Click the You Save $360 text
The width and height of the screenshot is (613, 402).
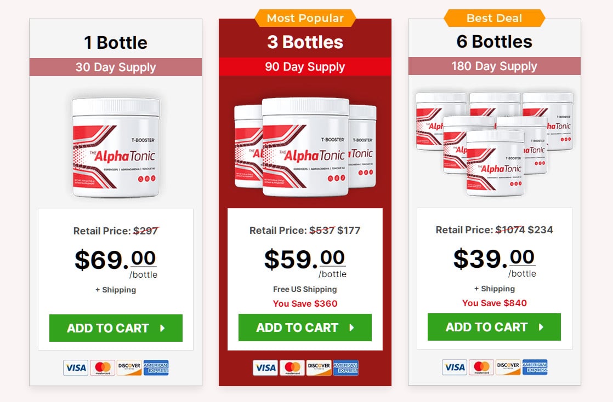305,303
